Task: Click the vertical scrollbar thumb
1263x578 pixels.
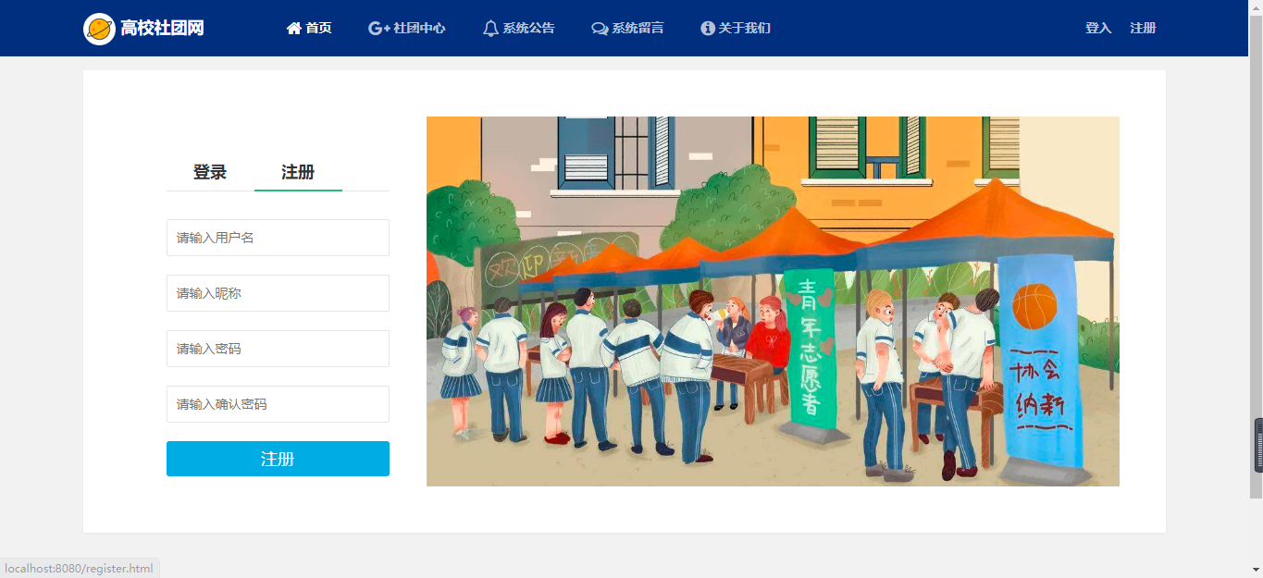Action: pyautogui.click(x=1256, y=256)
